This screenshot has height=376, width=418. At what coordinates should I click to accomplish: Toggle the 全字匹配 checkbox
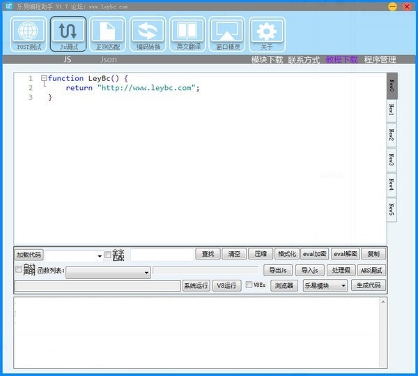click(x=108, y=255)
